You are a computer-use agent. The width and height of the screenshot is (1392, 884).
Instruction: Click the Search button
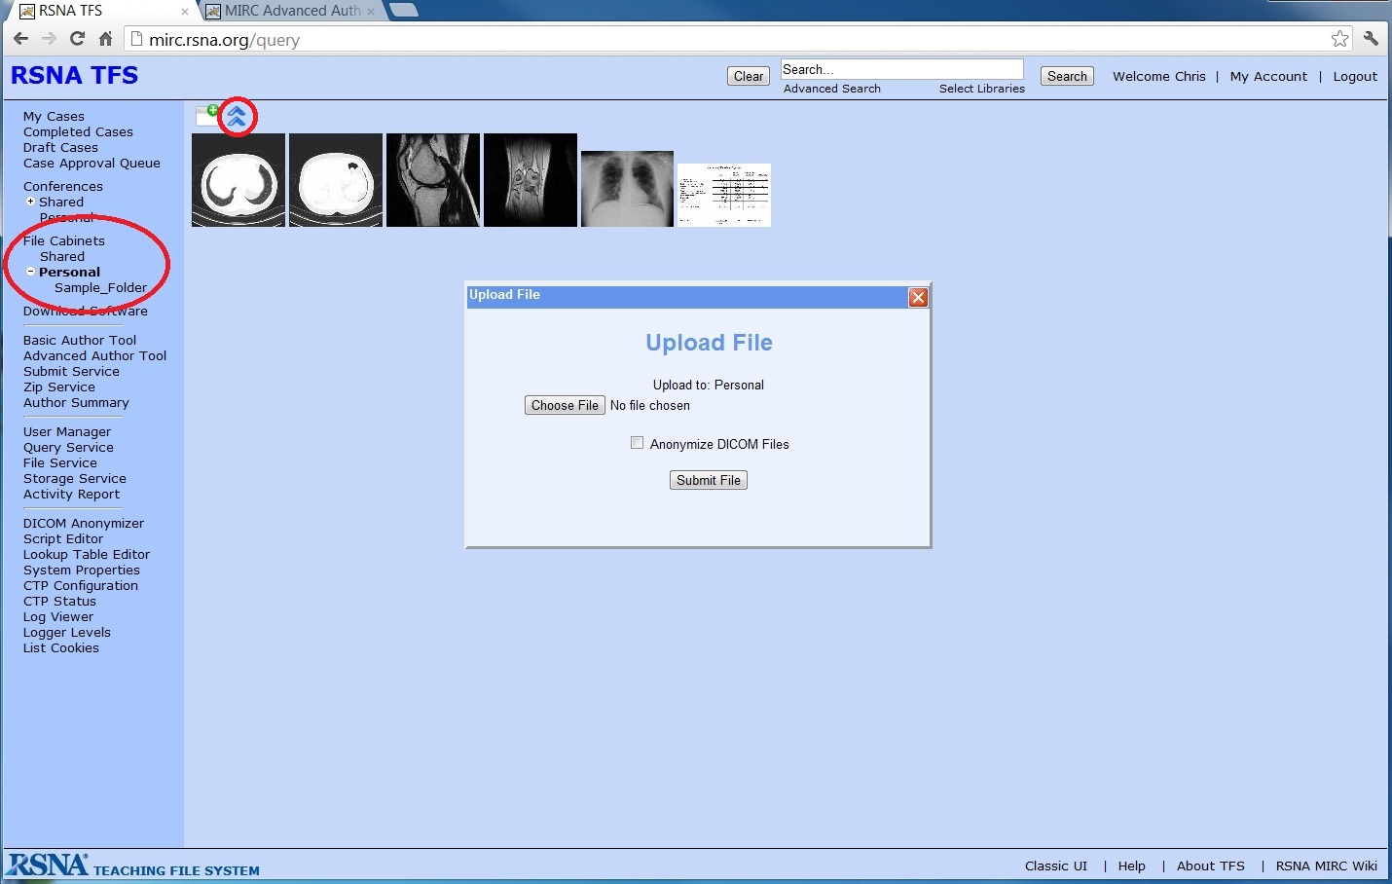(x=1067, y=76)
